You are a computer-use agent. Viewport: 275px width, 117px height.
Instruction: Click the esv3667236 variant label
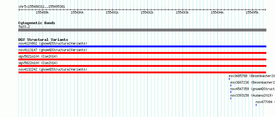coord(252,83)
